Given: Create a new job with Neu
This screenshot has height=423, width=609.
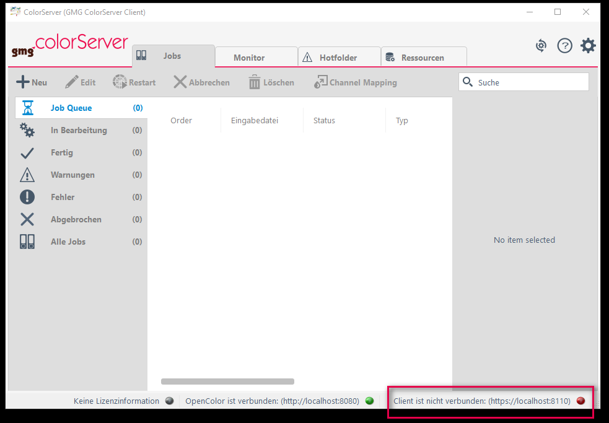Looking at the screenshot, I should (x=32, y=82).
